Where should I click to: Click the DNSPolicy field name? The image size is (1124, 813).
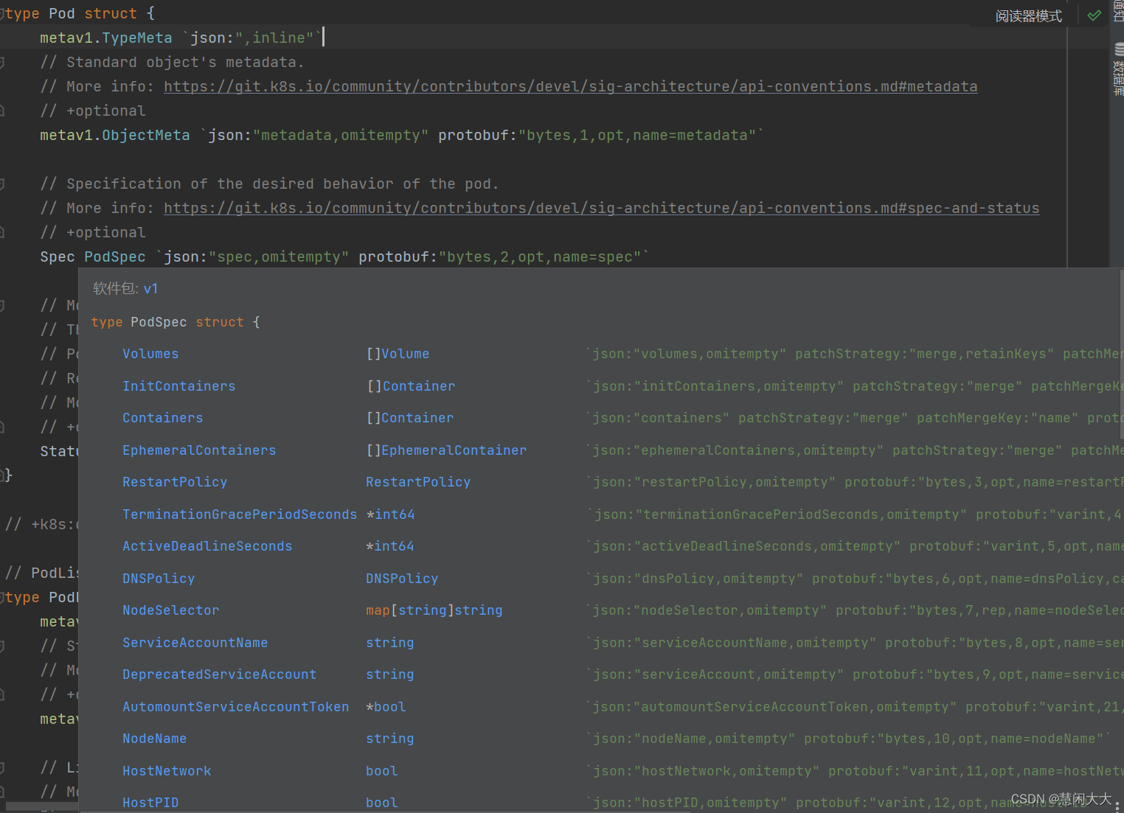(159, 579)
